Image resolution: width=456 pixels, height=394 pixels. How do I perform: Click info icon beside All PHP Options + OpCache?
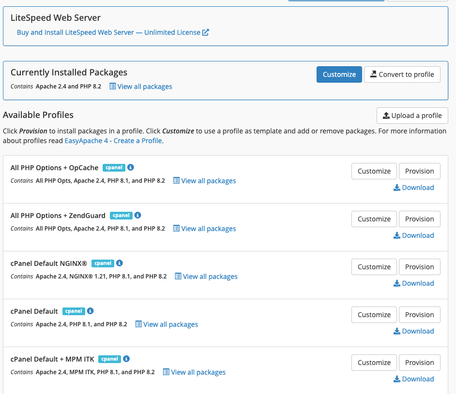pyautogui.click(x=131, y=167)
